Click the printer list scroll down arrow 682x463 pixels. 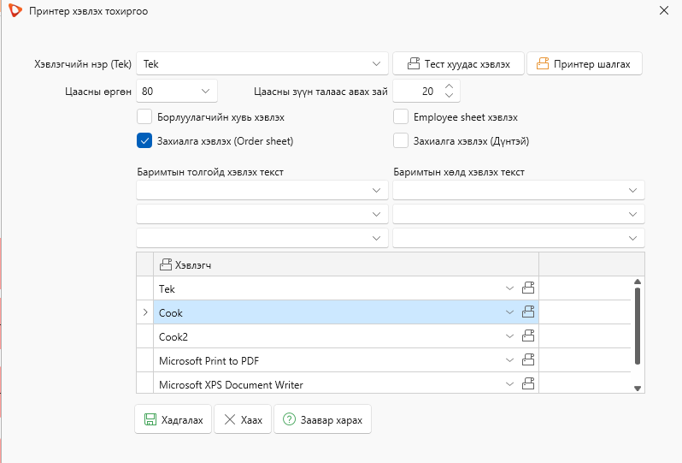pos(638,388)
